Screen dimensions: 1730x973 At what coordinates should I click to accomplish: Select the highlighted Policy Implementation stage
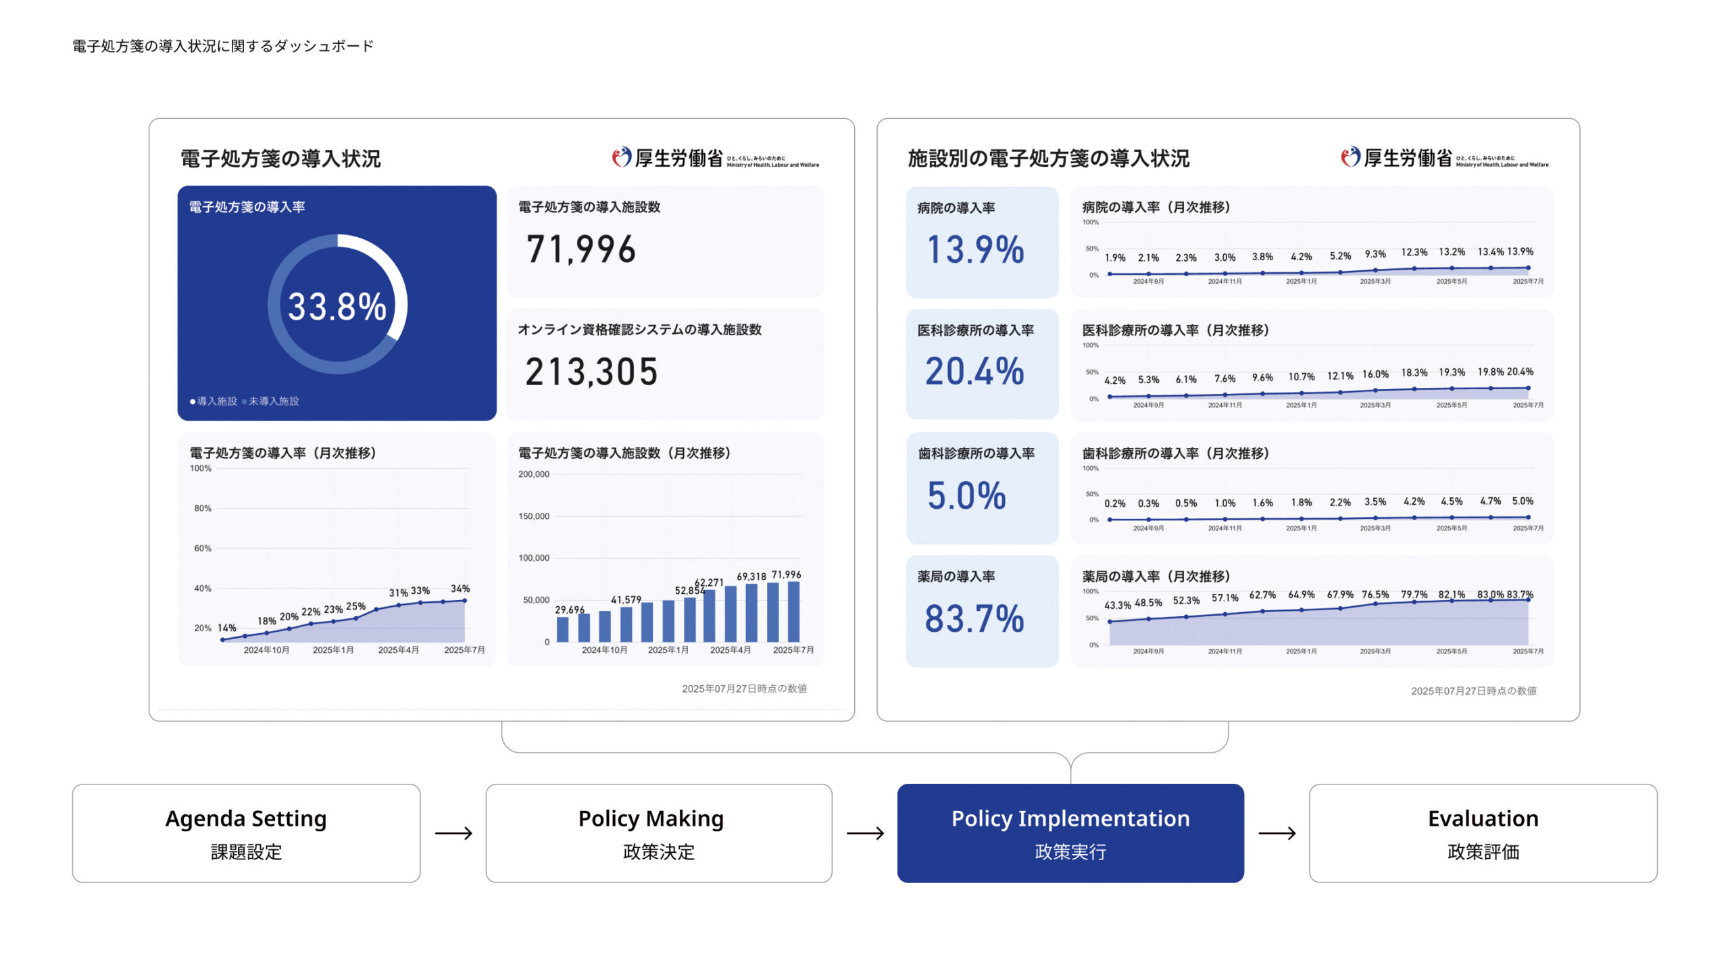[1070, 833]
